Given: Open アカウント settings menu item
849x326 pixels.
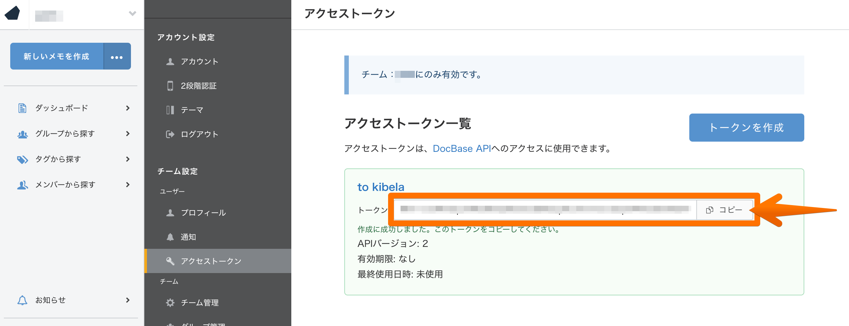Looking at the screenshot, I should [199, 62].
